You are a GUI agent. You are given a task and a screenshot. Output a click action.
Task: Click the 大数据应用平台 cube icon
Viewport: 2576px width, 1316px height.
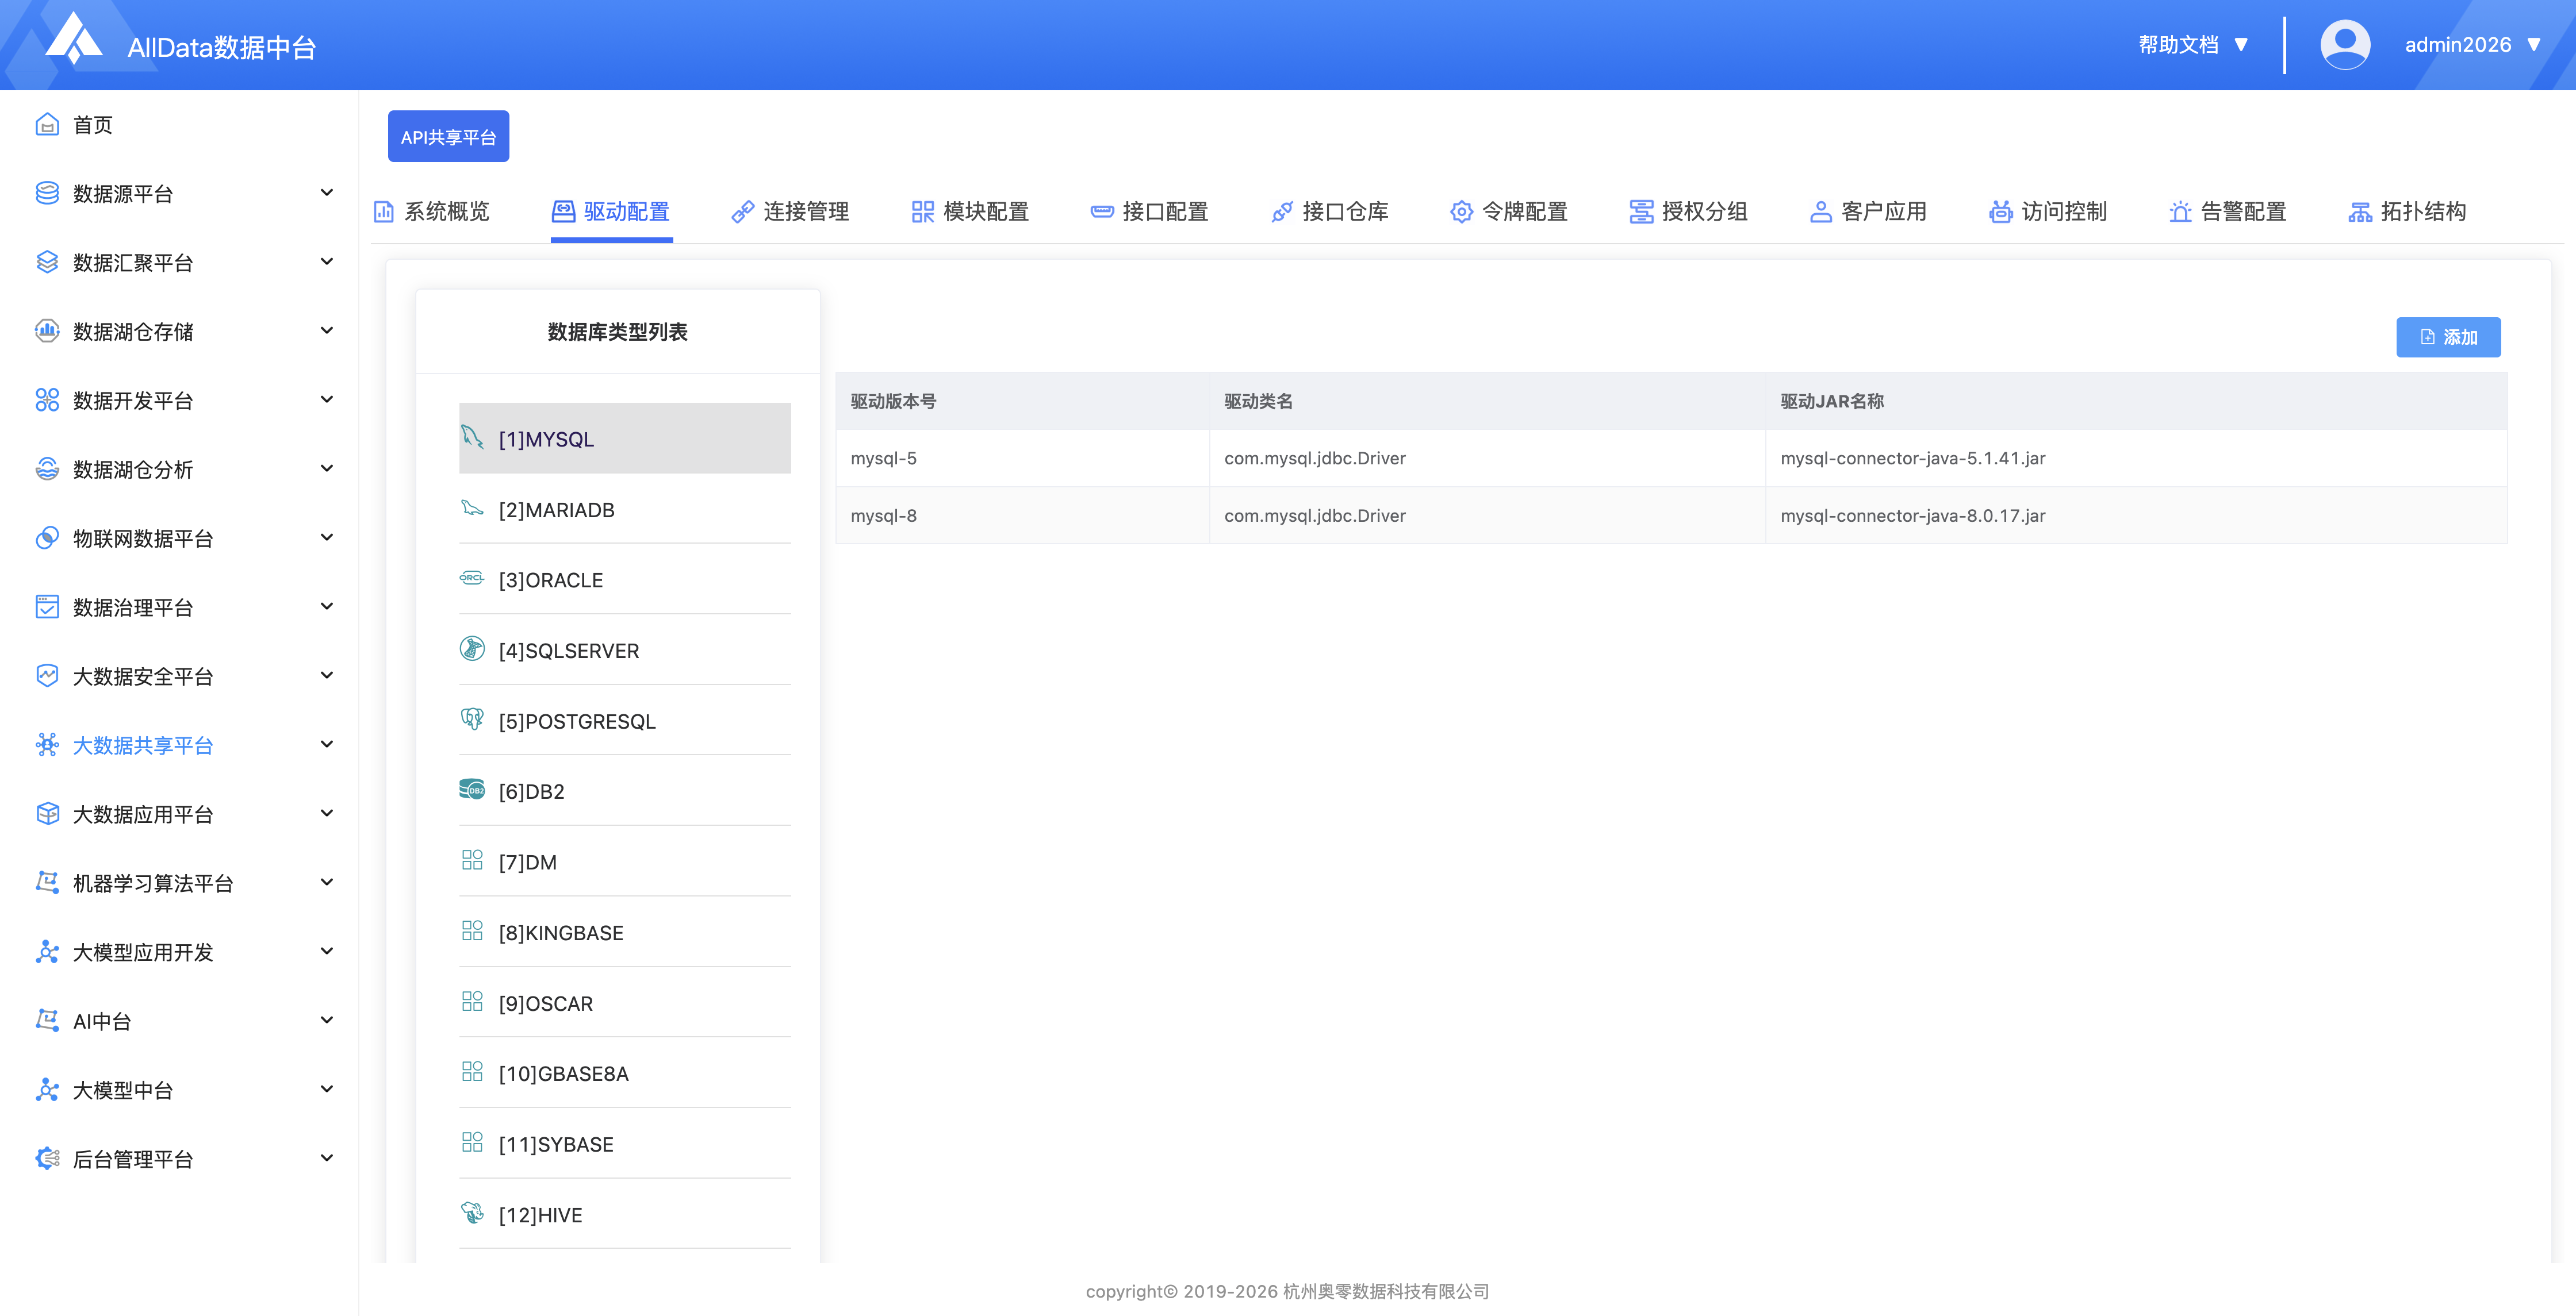[47, 813]
